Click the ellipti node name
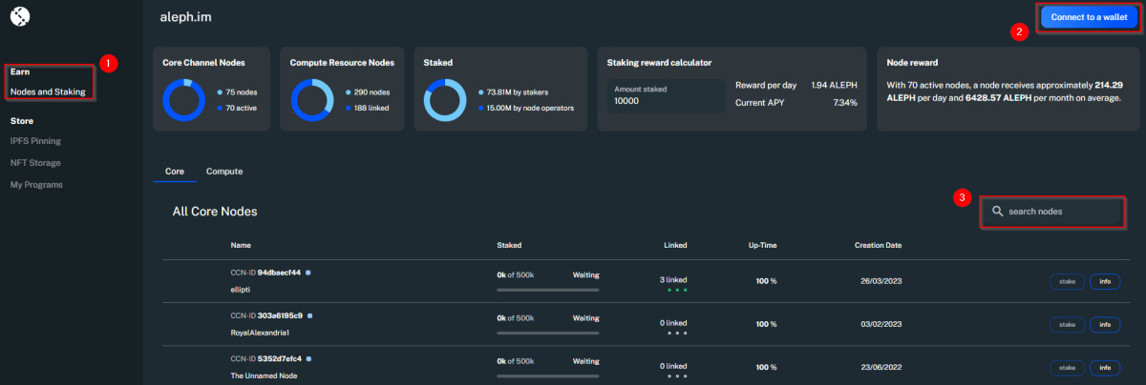This screenshot has width=1146, height=385. click(243, 289)
